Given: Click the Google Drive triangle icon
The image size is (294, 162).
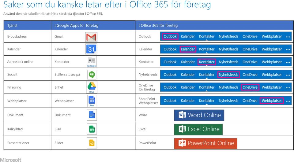Looking at the screenshot, I should [92, 87].
